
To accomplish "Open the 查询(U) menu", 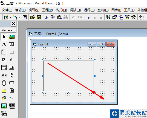I will pyautogui.click(x=103, y=10).
